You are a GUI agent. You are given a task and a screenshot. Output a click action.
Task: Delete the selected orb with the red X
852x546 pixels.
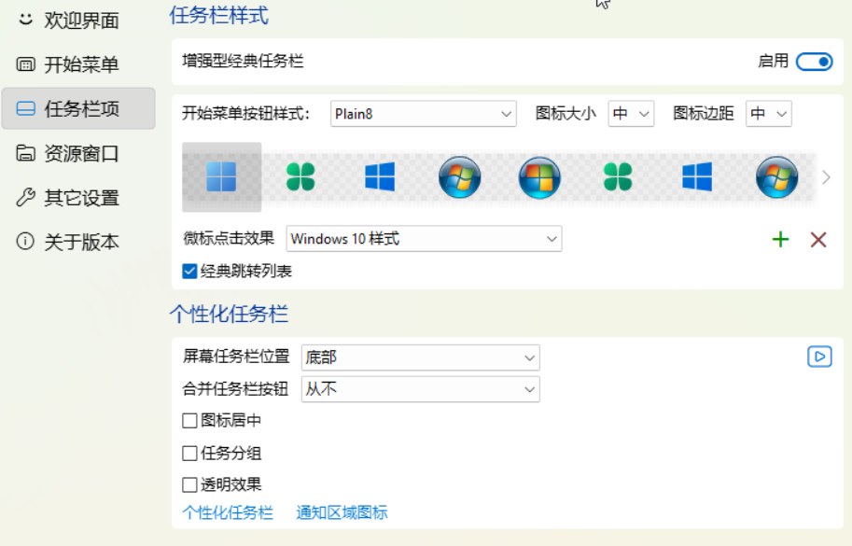pos(818,239)
